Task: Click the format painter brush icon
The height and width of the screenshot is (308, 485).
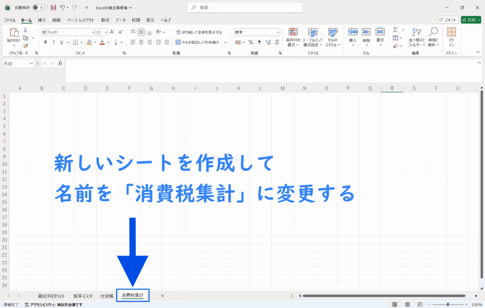Action: (25, 46)
